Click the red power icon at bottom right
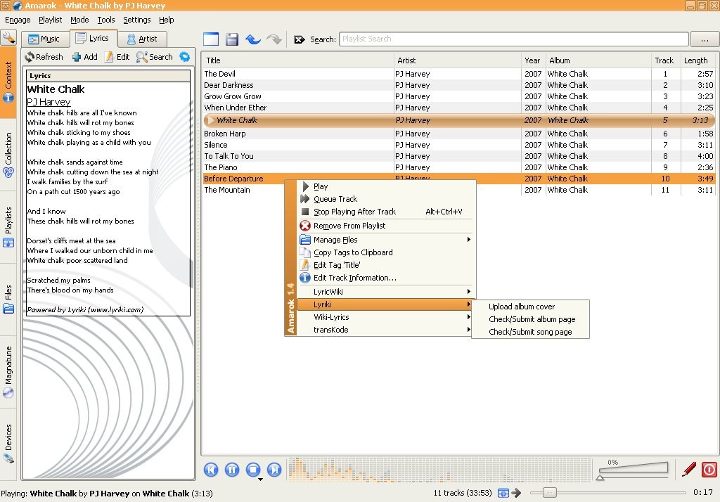The image size is (720, 502). (x=709, y=469)
